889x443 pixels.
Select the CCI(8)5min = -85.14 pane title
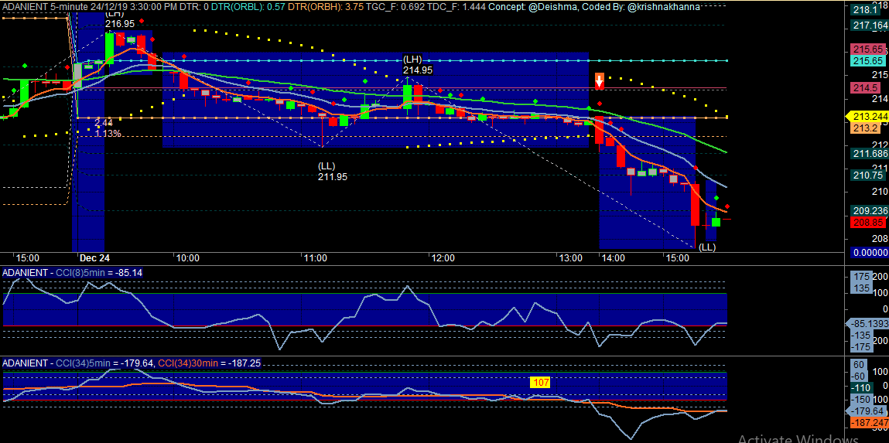pos(99,273)
